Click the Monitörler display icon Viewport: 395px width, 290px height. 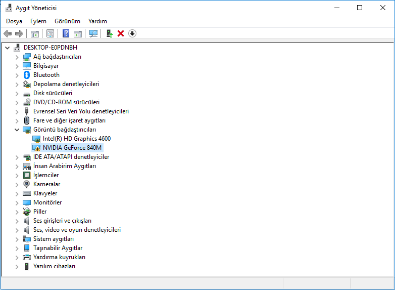27,202
